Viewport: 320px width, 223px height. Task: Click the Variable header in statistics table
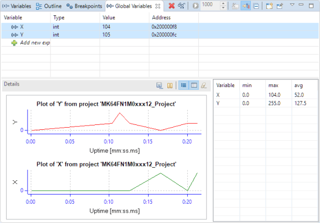point(225,85)
